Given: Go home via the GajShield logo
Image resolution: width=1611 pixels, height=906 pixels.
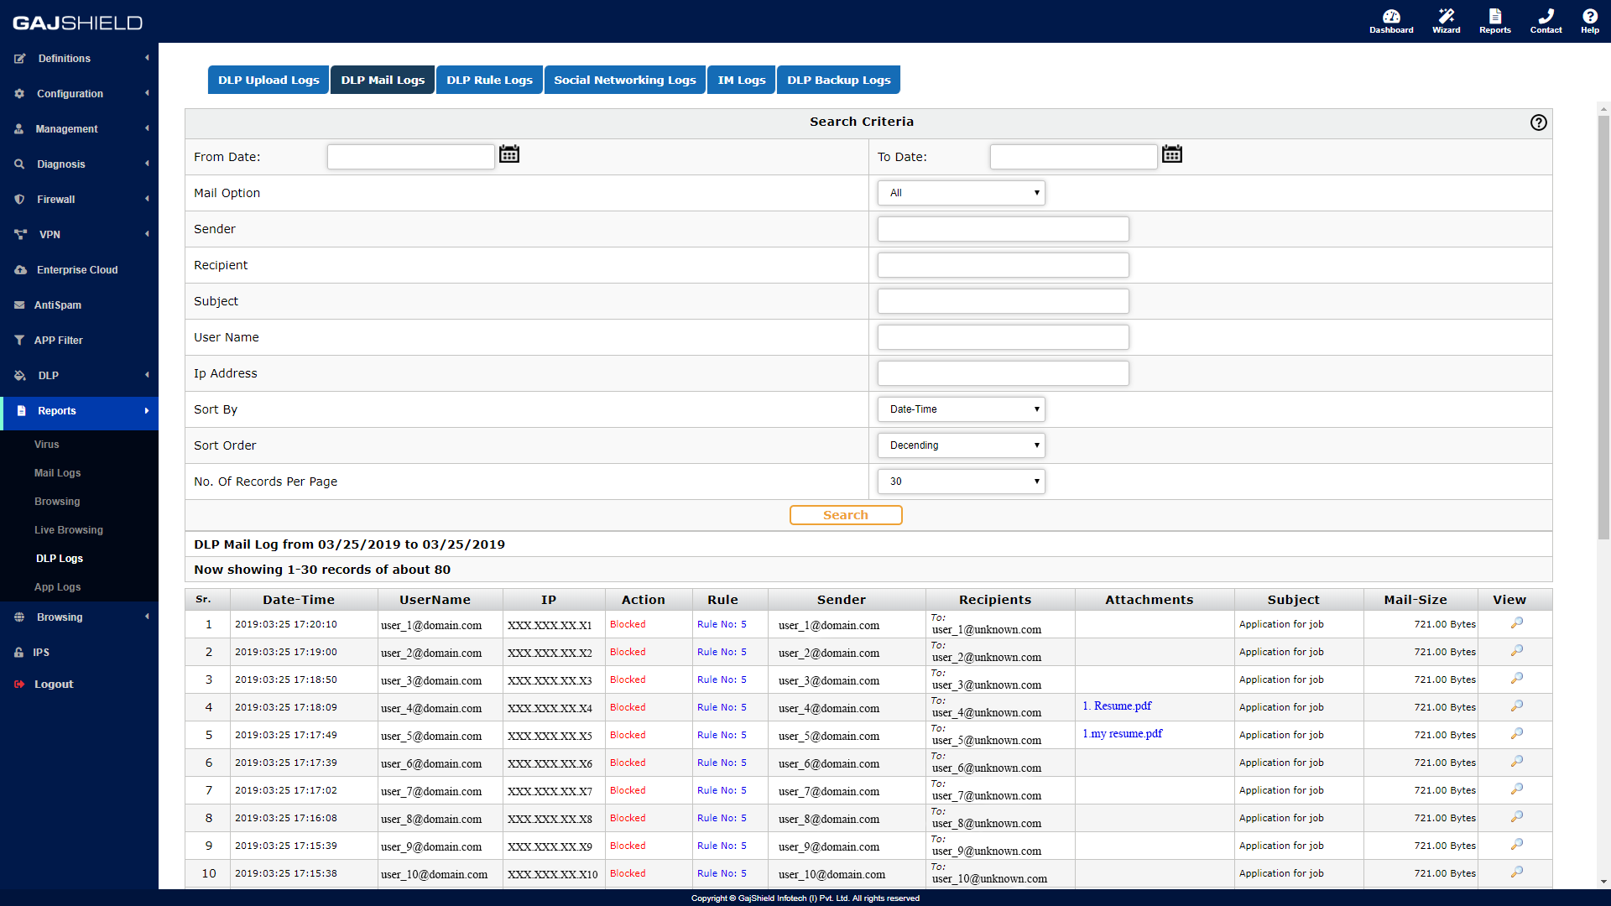Looking at the screenshot, I should pos(77,23).
